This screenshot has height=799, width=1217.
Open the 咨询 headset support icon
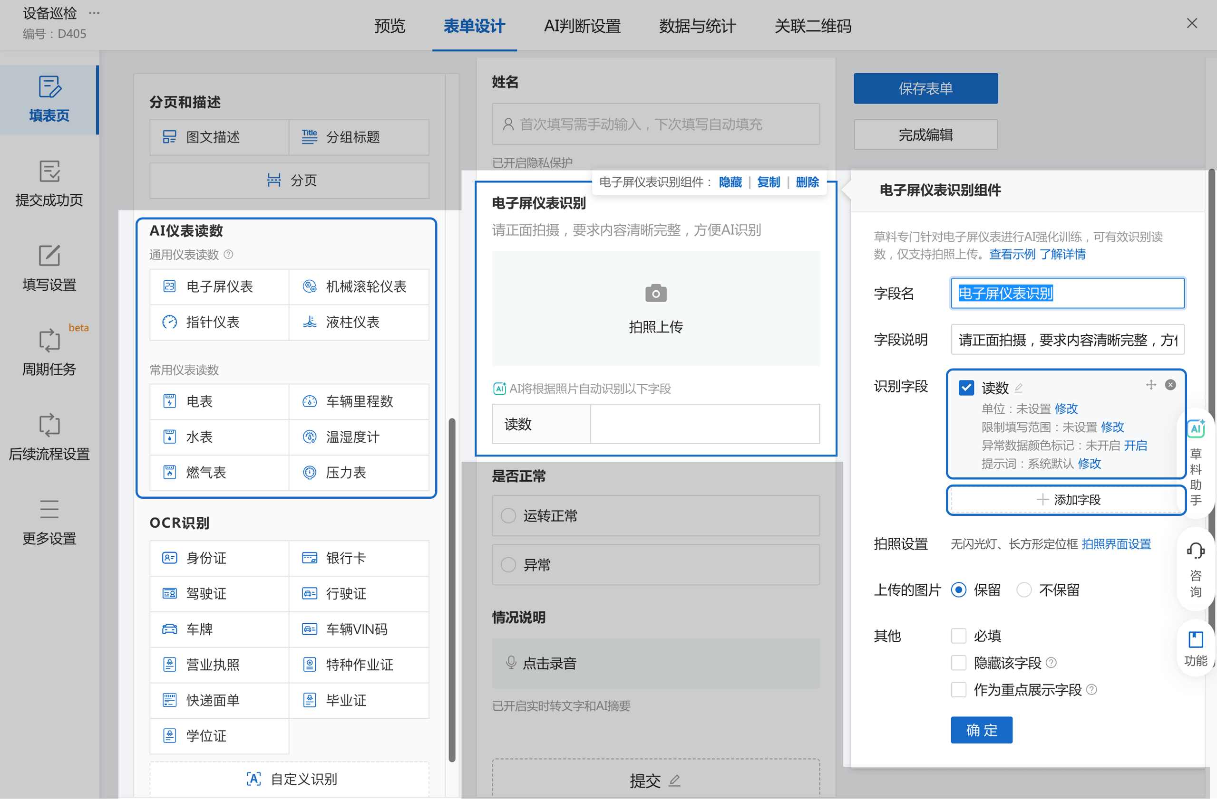(x=1196, y=551)
